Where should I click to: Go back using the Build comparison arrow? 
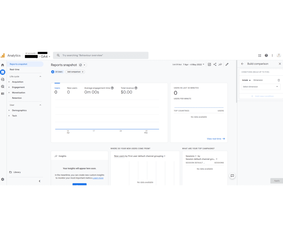(242, 64)
